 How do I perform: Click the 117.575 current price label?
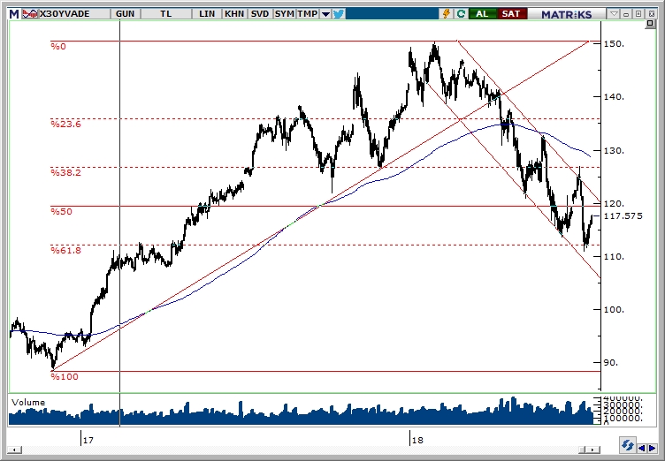623,216
